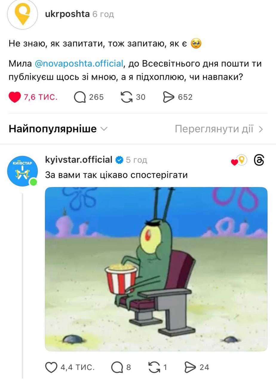Open ukrposhta profile username
Viewport: 276px width, 382px height.
[67, 14]
